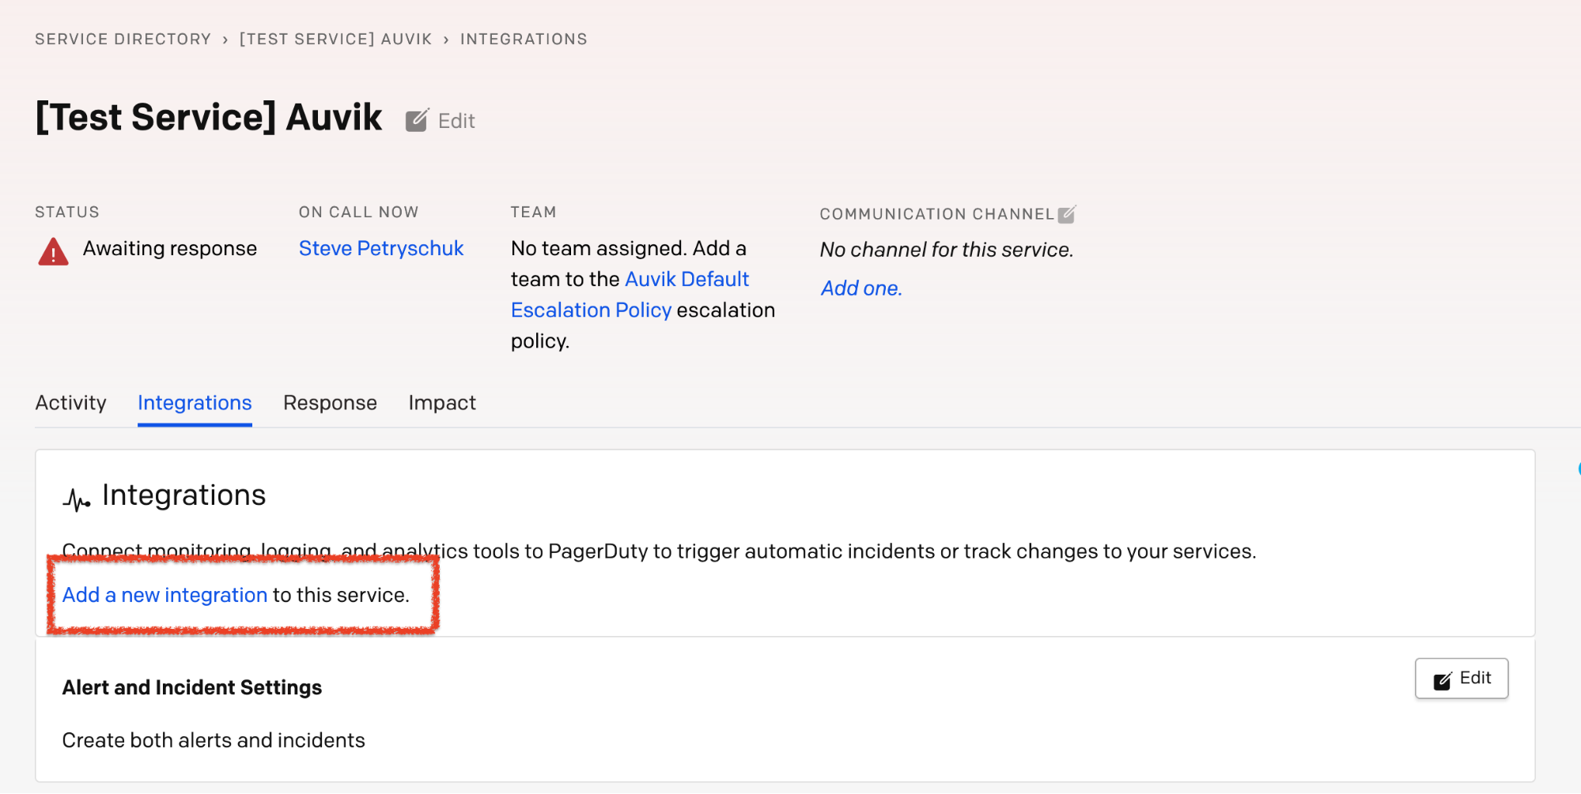Click Add one communication channel link
This screenshot has height=794, width=1581.
pyautogui.click(x=861, y=288)
